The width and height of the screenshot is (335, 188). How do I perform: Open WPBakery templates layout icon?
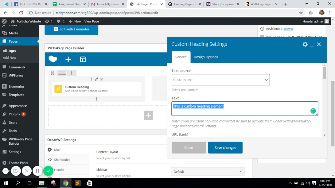83,60
